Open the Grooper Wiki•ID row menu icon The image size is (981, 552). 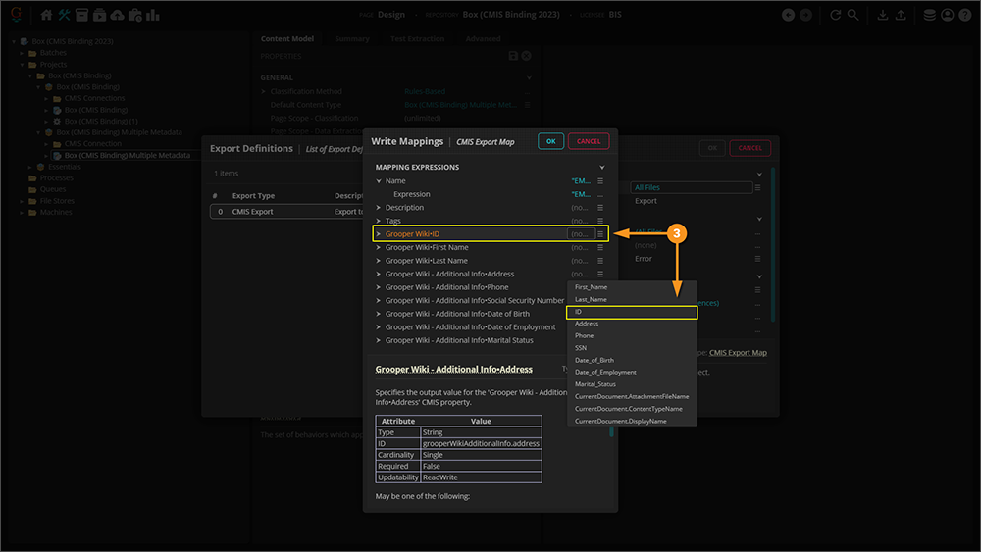(600, 234)
